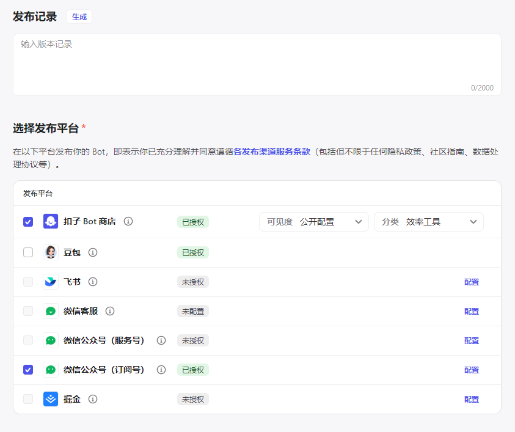Open info icon beside 微信公众号（服务号）

[x=161, y=340]
